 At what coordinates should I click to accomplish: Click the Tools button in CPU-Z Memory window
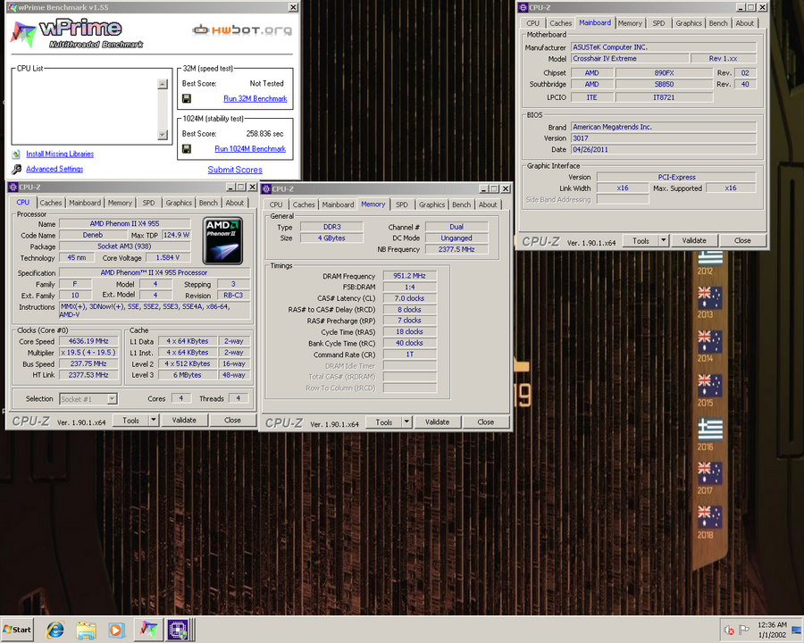[x=384, y=422]
